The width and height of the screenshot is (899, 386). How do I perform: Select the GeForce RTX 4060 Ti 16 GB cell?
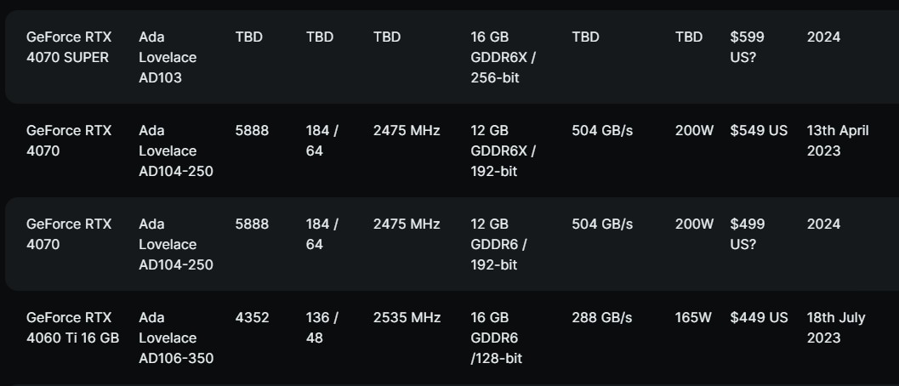tap(73, 327)
